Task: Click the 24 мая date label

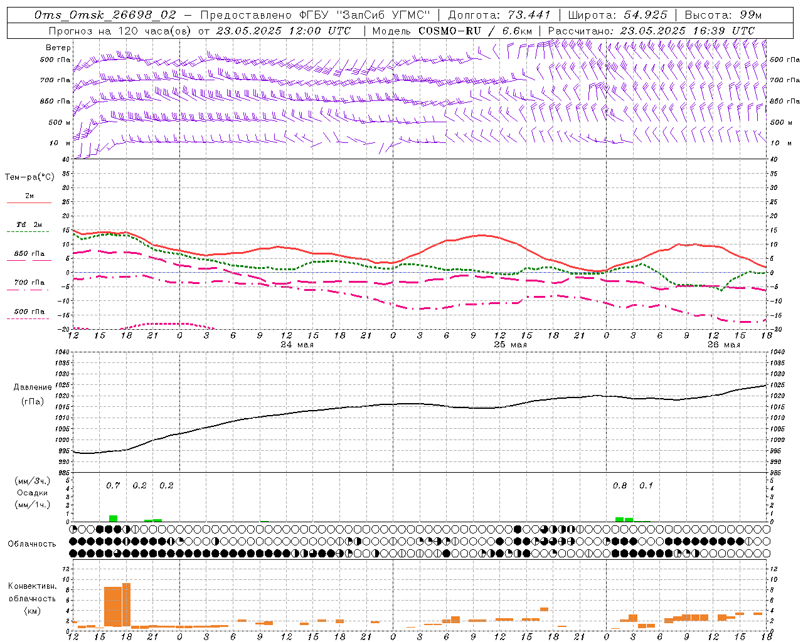Action: (297, 345)
